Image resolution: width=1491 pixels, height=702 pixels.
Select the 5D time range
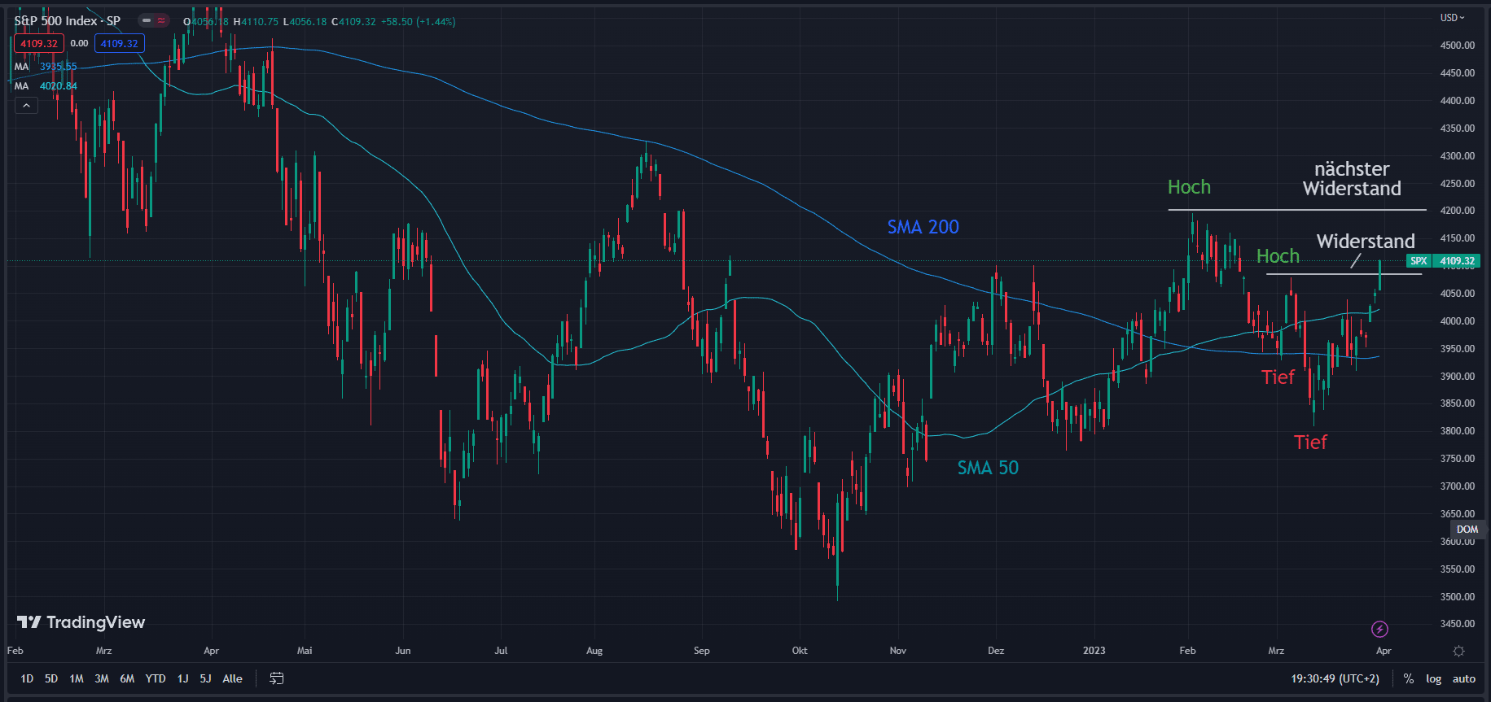51,678
